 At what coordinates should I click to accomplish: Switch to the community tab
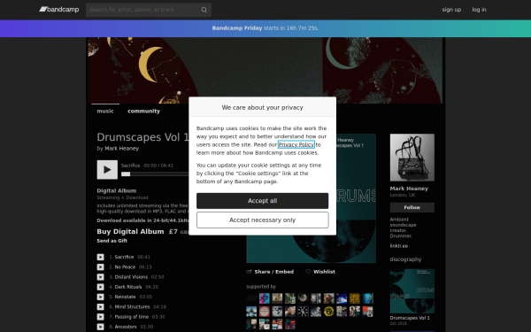tap(143, 112)
